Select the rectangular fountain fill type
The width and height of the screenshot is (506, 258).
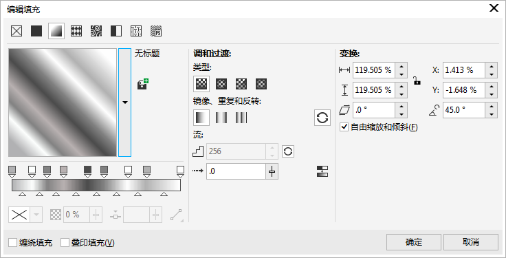(x=261, y=84)
